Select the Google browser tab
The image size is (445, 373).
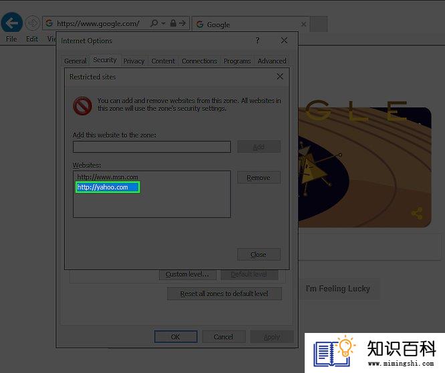point(251,25)
